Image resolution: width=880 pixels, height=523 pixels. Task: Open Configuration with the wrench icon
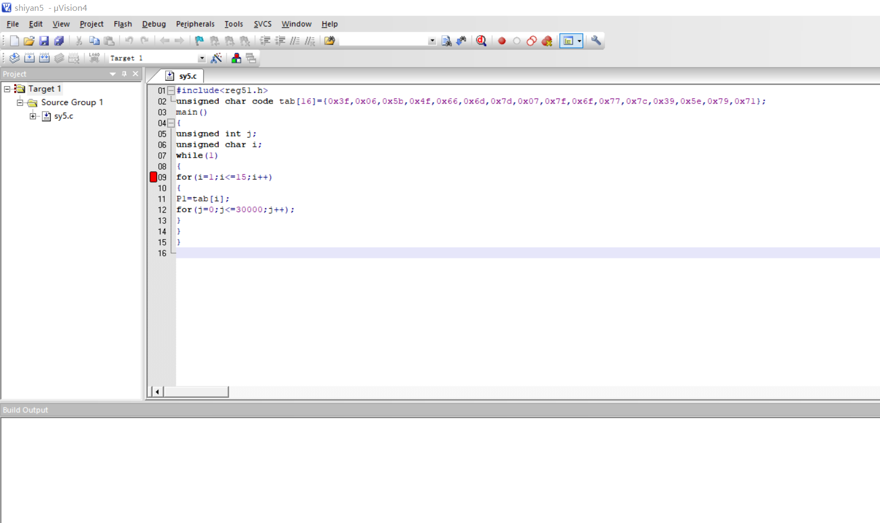[596, 41]
